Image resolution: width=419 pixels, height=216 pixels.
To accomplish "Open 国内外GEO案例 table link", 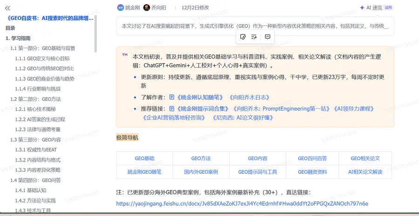I will coord(201,172).
